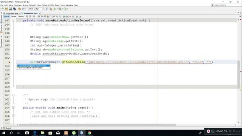This screenshot has height=136, width=242.
Task: Open the Source menu
Action: [x=25, y=5]
